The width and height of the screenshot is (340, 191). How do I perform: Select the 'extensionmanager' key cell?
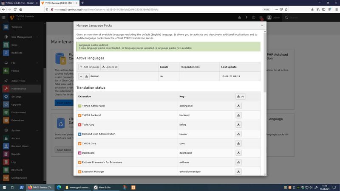click(x=206, y=171)
